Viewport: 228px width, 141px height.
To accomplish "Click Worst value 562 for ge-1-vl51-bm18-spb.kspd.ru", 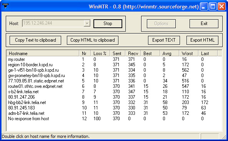I will (185, 70).
